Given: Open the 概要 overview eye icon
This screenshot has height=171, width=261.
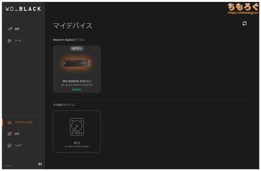Looking at the screenshot, I should point(10,29).
